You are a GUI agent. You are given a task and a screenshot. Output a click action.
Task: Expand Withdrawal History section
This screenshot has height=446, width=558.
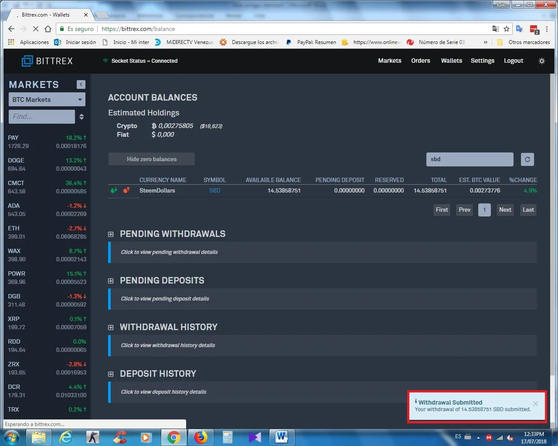tap(111, 328)
